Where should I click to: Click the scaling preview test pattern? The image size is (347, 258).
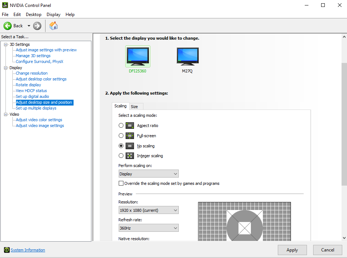tap(244, 222)
